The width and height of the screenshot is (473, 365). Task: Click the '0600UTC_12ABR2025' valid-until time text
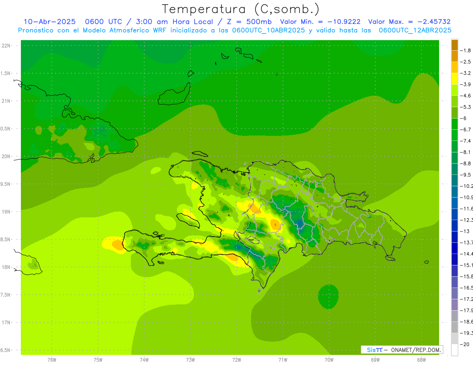415,30
